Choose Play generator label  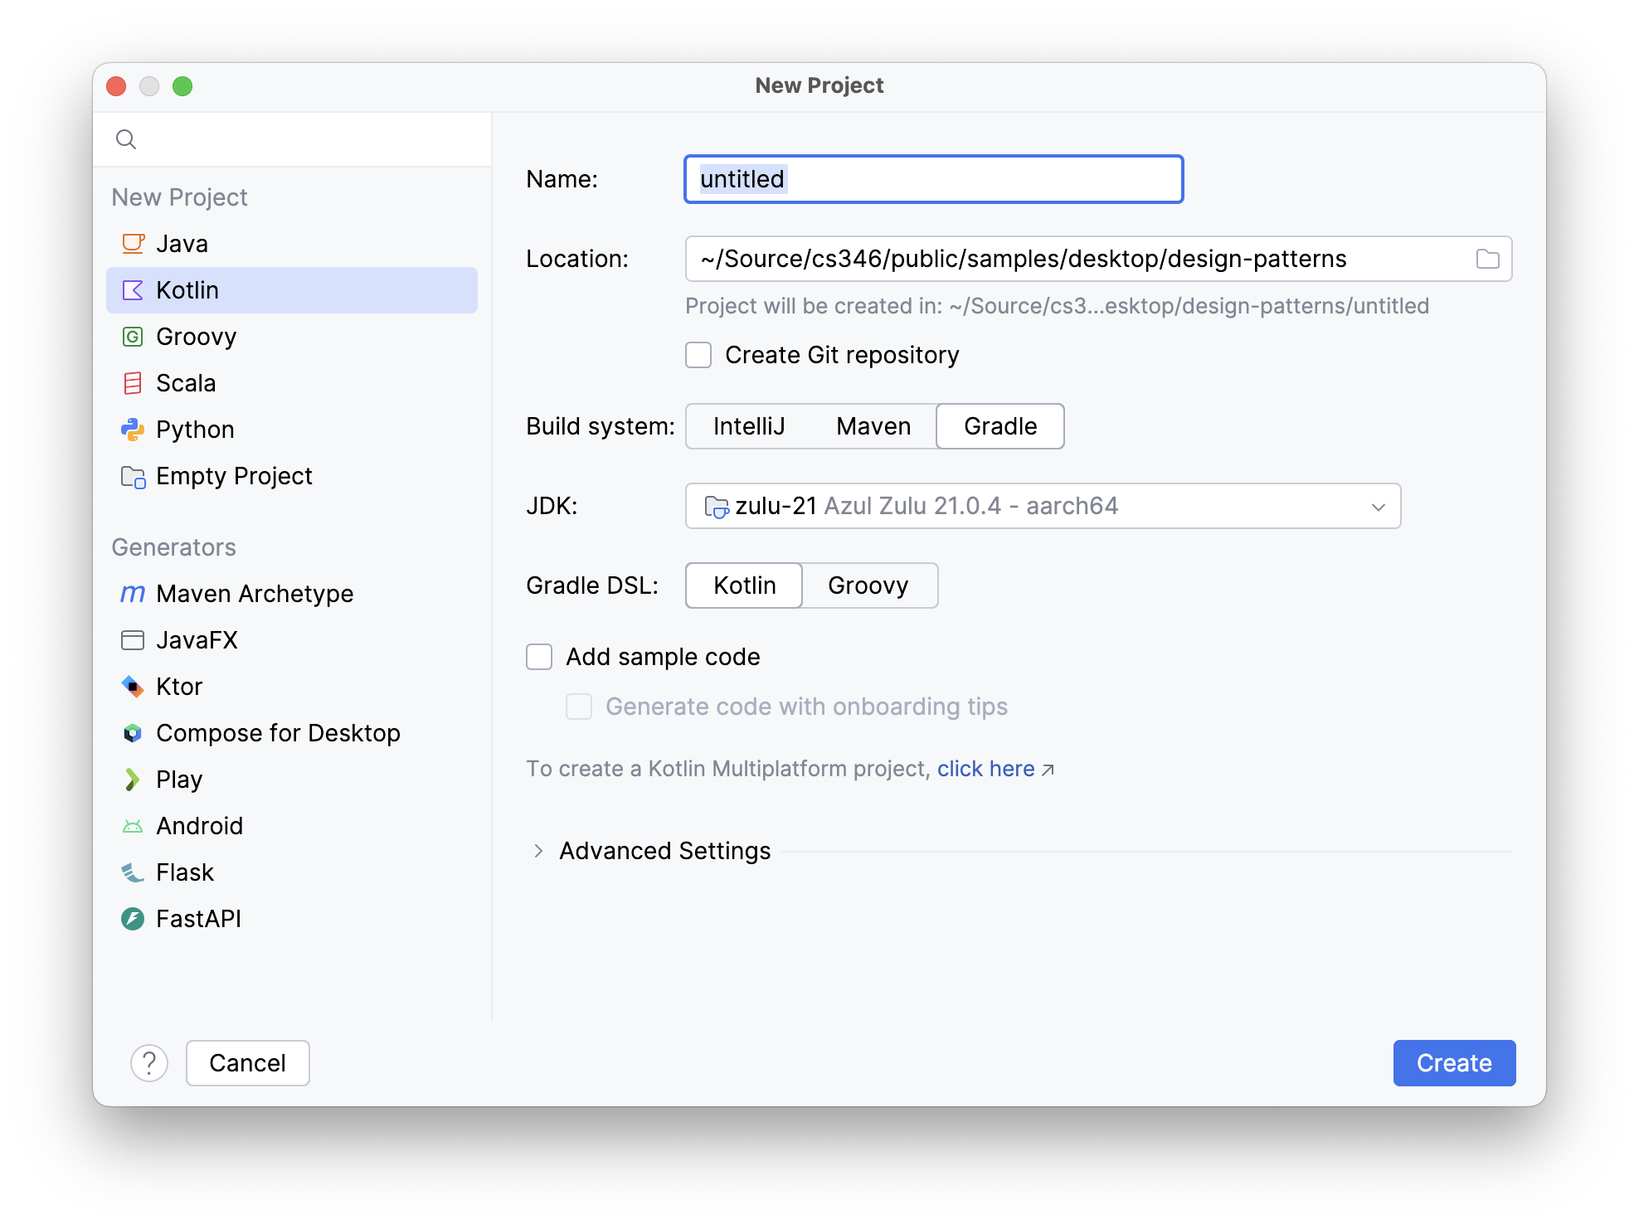click(x=179, y=780)
